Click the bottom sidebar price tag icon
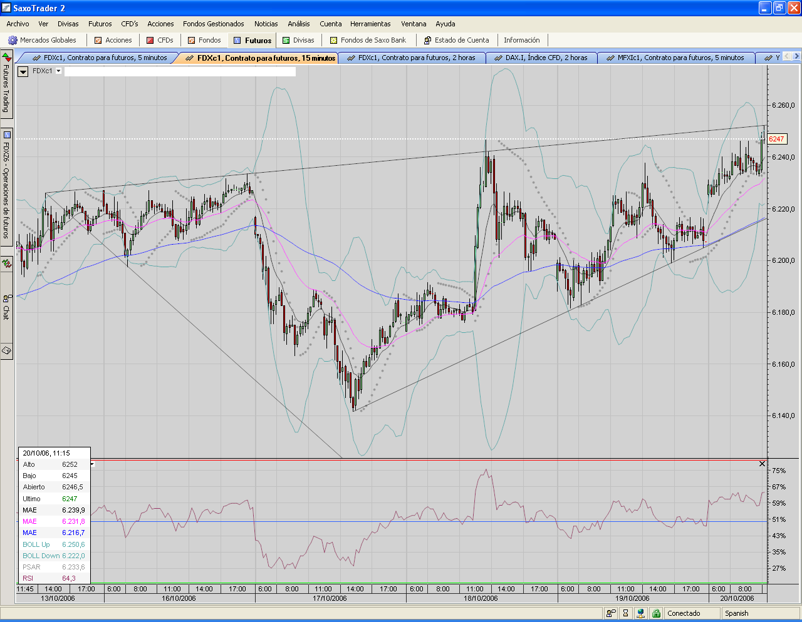The width and height of the screenshot is (802, 622). (x=6, y=350)
